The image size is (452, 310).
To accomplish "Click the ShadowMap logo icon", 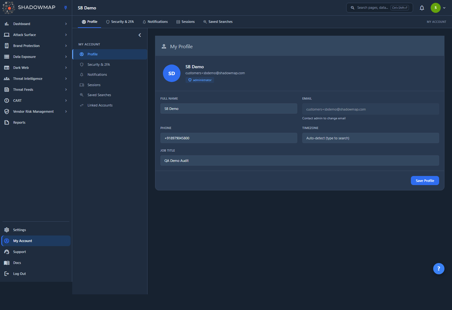I will tap(9, 8).
